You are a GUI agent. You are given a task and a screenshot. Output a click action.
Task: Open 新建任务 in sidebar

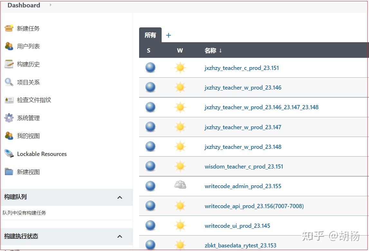coord(28,28)
